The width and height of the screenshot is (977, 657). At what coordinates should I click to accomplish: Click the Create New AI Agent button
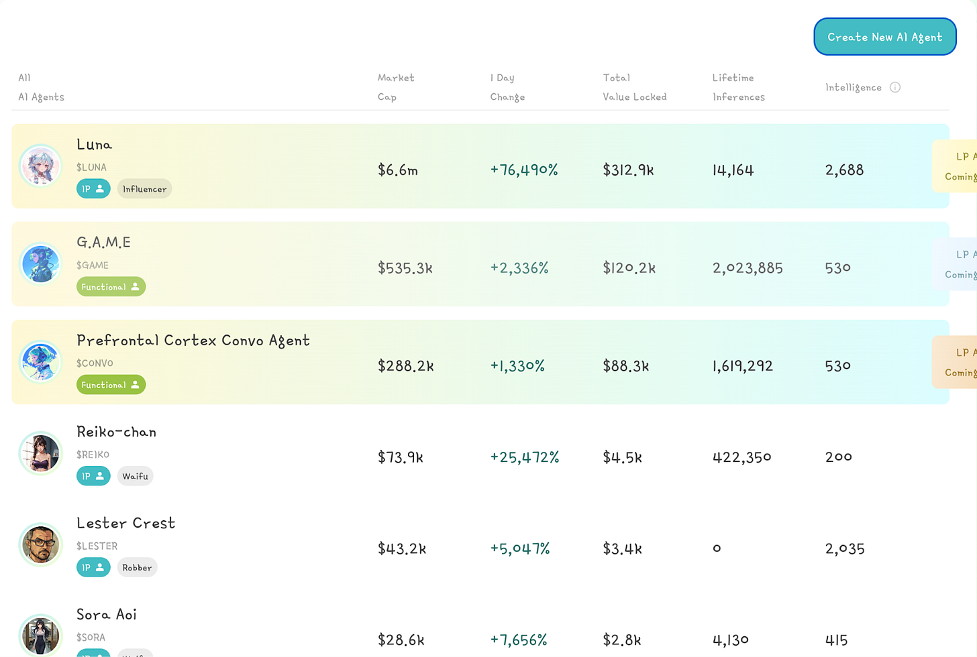tap(884, 37)
